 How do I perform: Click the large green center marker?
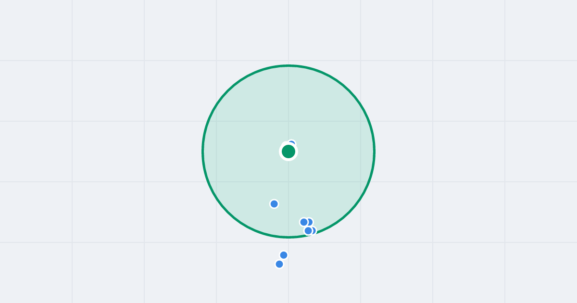point(288,151)
